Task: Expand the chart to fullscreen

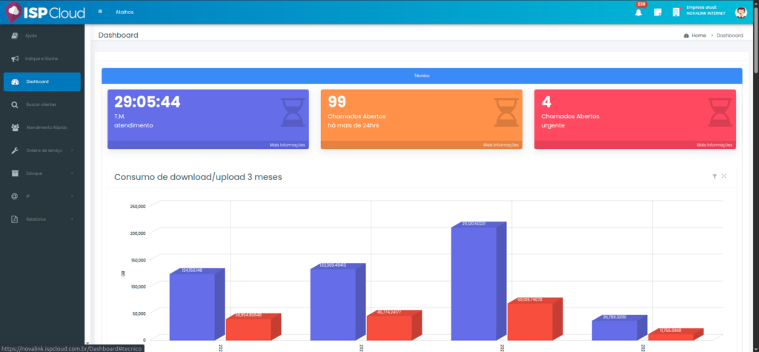Action: point(724,176)
